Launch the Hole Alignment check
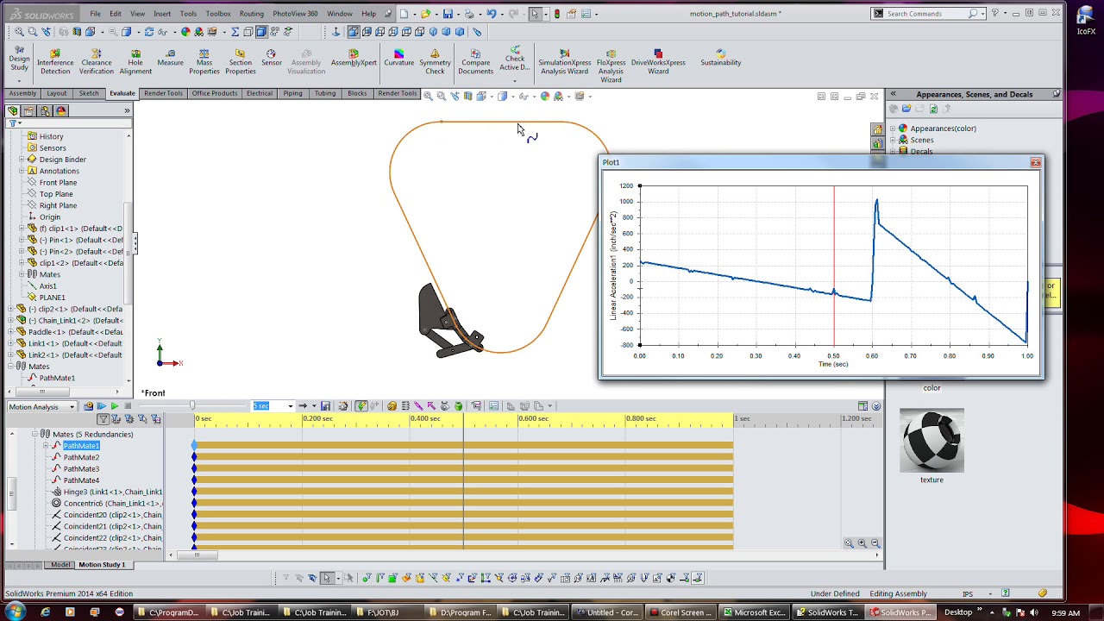Screen dimensions: 1104x621 point(135,62)
